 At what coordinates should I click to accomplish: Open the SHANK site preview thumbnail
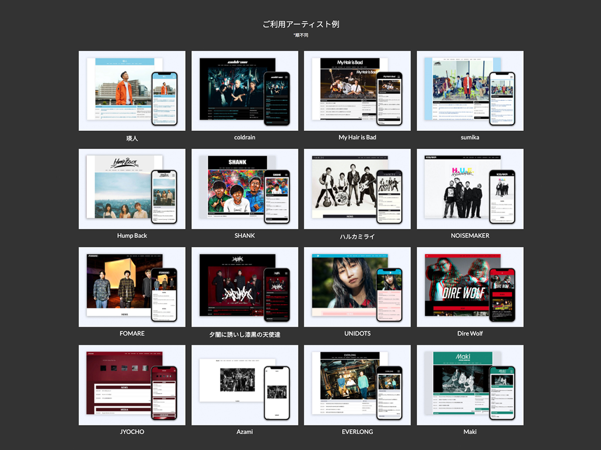coord(245,189)
